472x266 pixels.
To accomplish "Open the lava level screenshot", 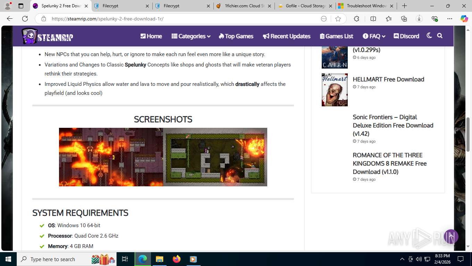I will pos(111,157).
